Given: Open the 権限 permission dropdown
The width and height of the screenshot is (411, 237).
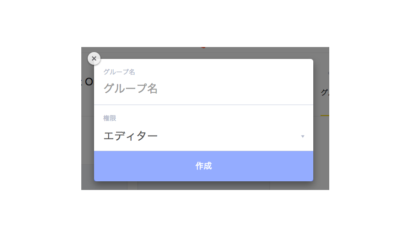Looking at the screenshot, I should click(x=204, y=136).
